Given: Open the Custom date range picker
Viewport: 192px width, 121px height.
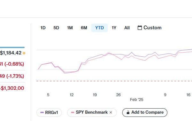Looking at the screenshot, I should point(149,28).
